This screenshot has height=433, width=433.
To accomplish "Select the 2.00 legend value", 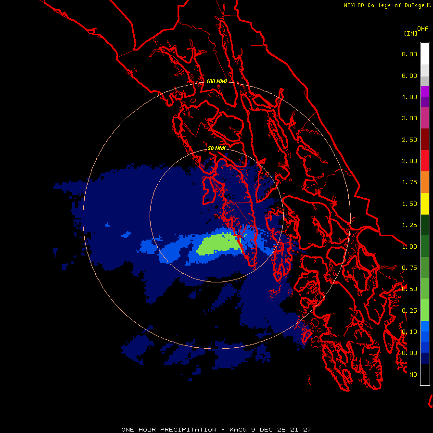I will pos(409,161).
